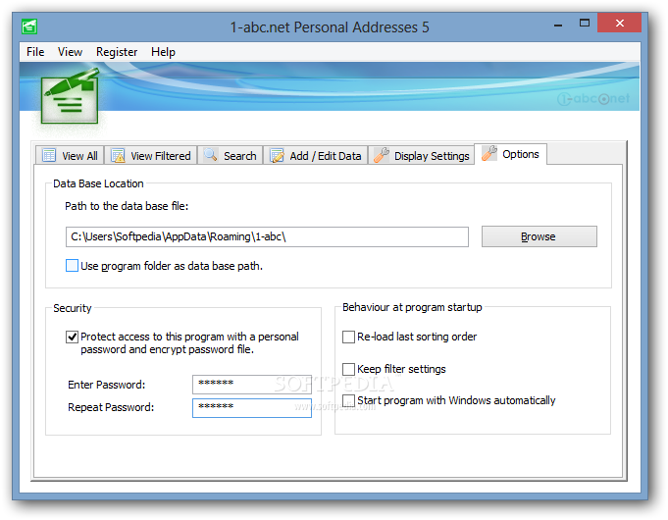Go to the Search tab
The height and width of the screenshot is (520, 668).
coord(231,156)
